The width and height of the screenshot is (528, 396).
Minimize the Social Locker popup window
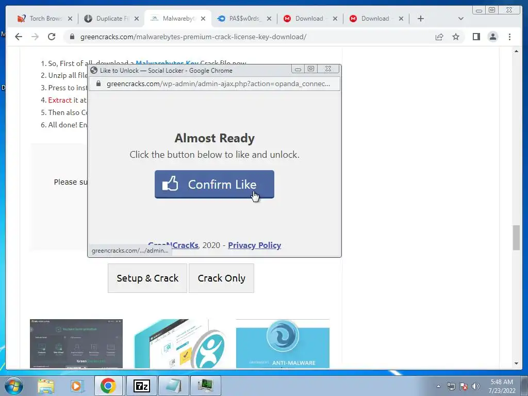[x=298, y=69]
